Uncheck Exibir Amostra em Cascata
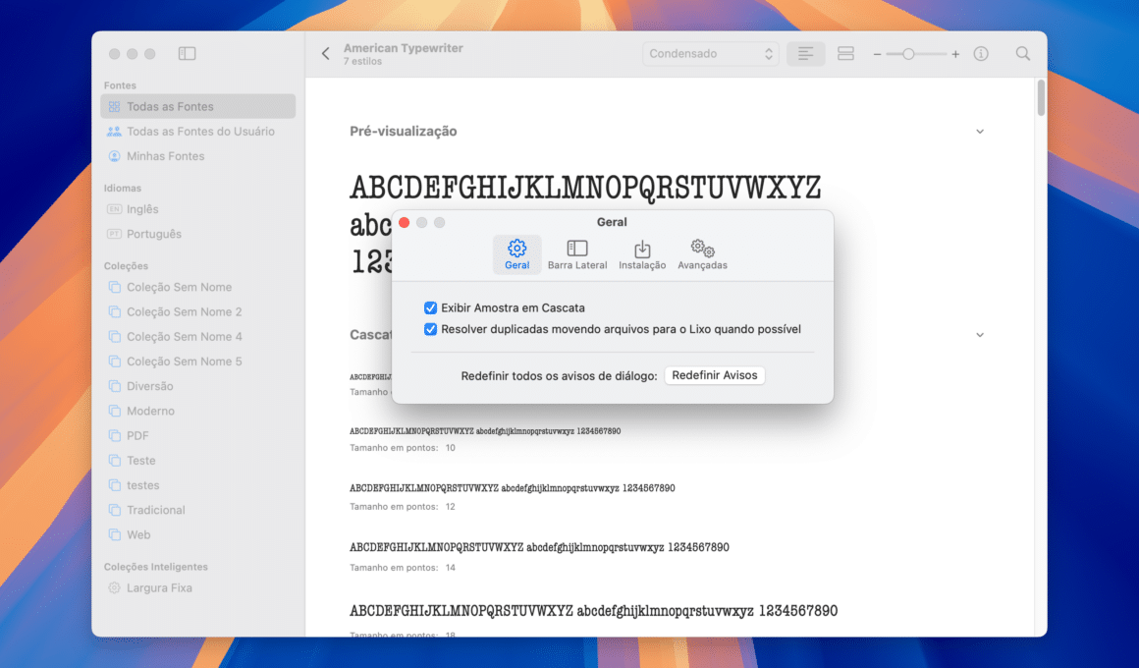This screenshot has width=1139, height=668. coord(431,307)
